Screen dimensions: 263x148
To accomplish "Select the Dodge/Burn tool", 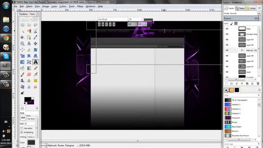I will point(23,93).
